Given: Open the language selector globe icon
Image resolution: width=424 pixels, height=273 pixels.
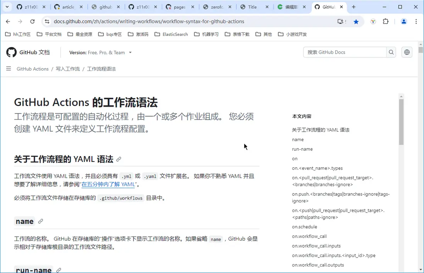Looking at the screenshot, I should click(407, 52).
